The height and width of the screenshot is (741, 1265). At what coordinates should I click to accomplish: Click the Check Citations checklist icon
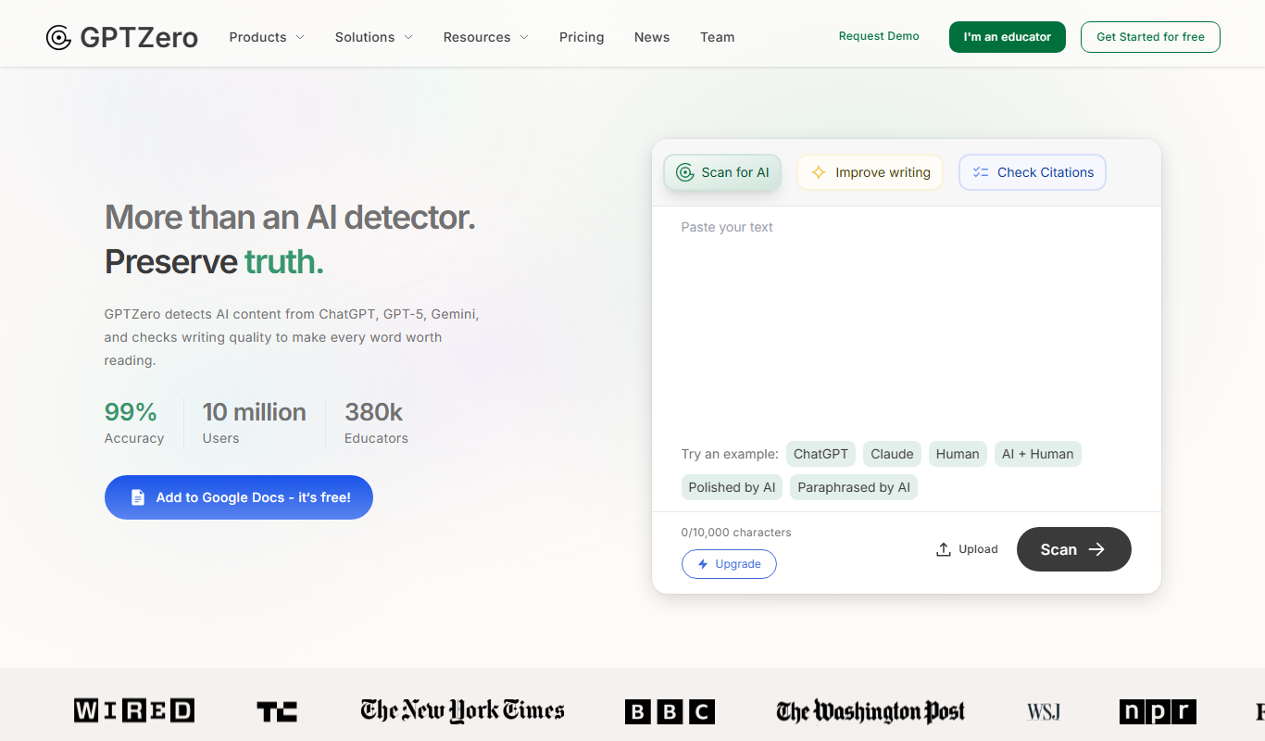click(981, 172)
